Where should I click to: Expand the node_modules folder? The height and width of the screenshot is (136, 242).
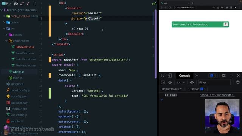pyautogui.click(x=4, y=16)
